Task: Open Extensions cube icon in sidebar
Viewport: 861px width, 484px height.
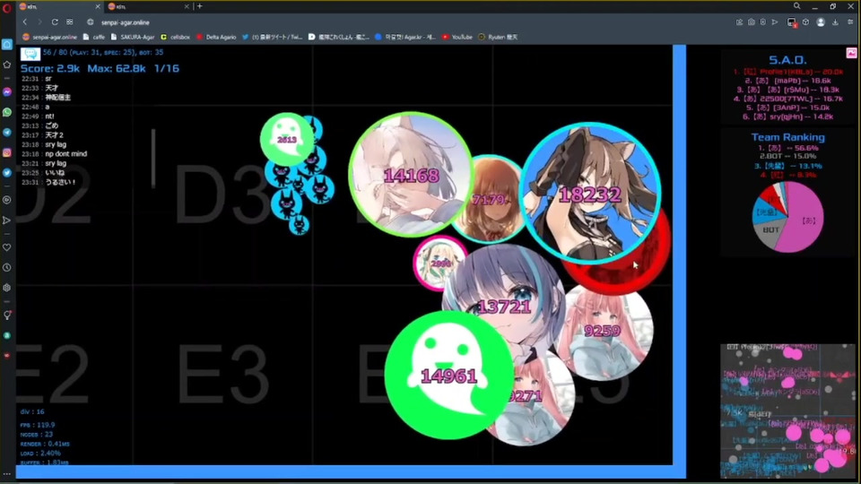Action: (7, 288)
